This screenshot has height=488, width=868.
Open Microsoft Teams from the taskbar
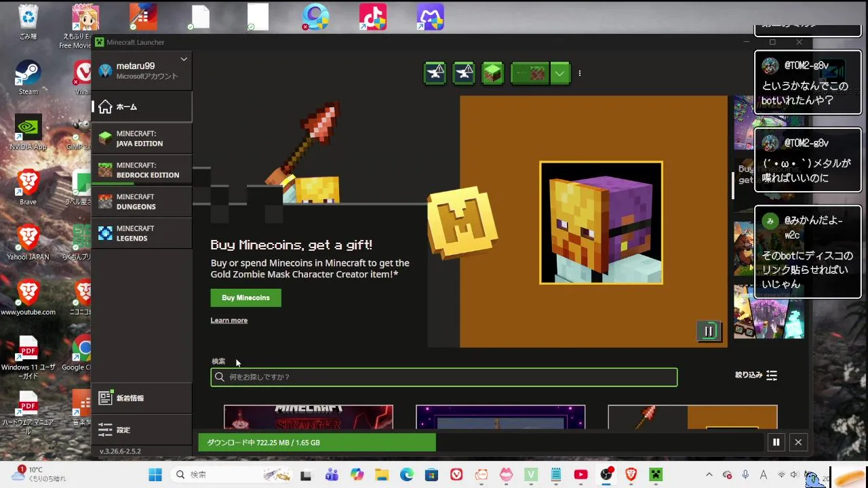pyautogui.click(x=332, y=474)
